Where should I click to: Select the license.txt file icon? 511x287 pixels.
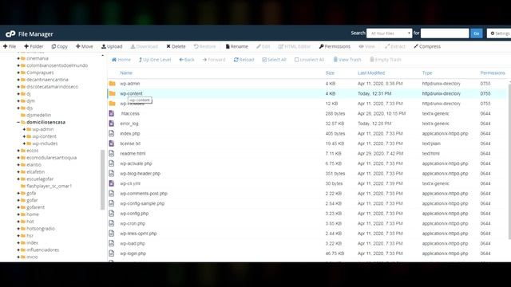(x=112, y=143)
